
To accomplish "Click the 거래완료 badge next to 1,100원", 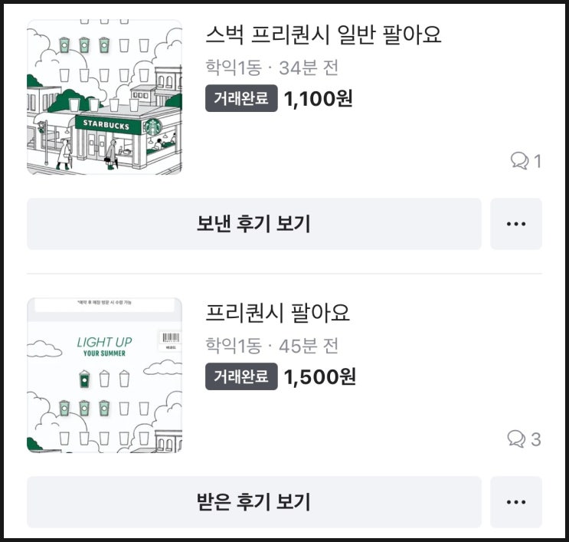I will [241, 98].
